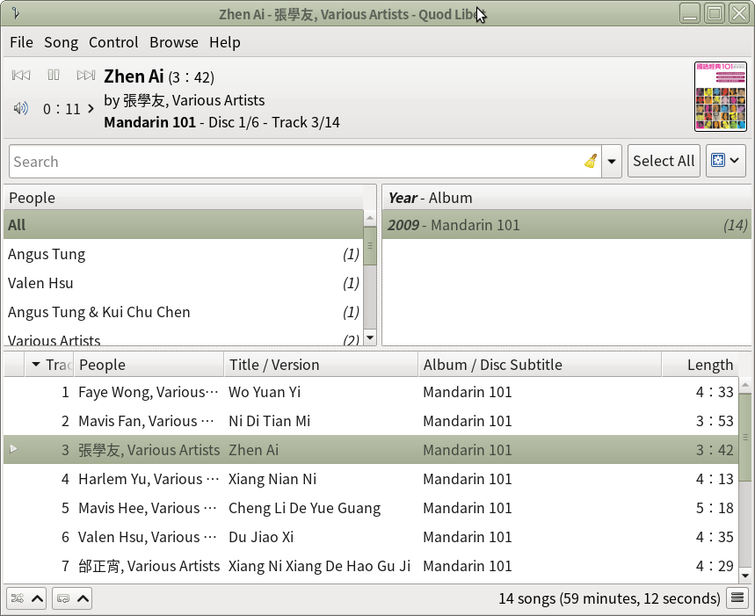Toggle repeat playback mode
The width and height of the screenshot is (755, 616).
coord(62,598)
